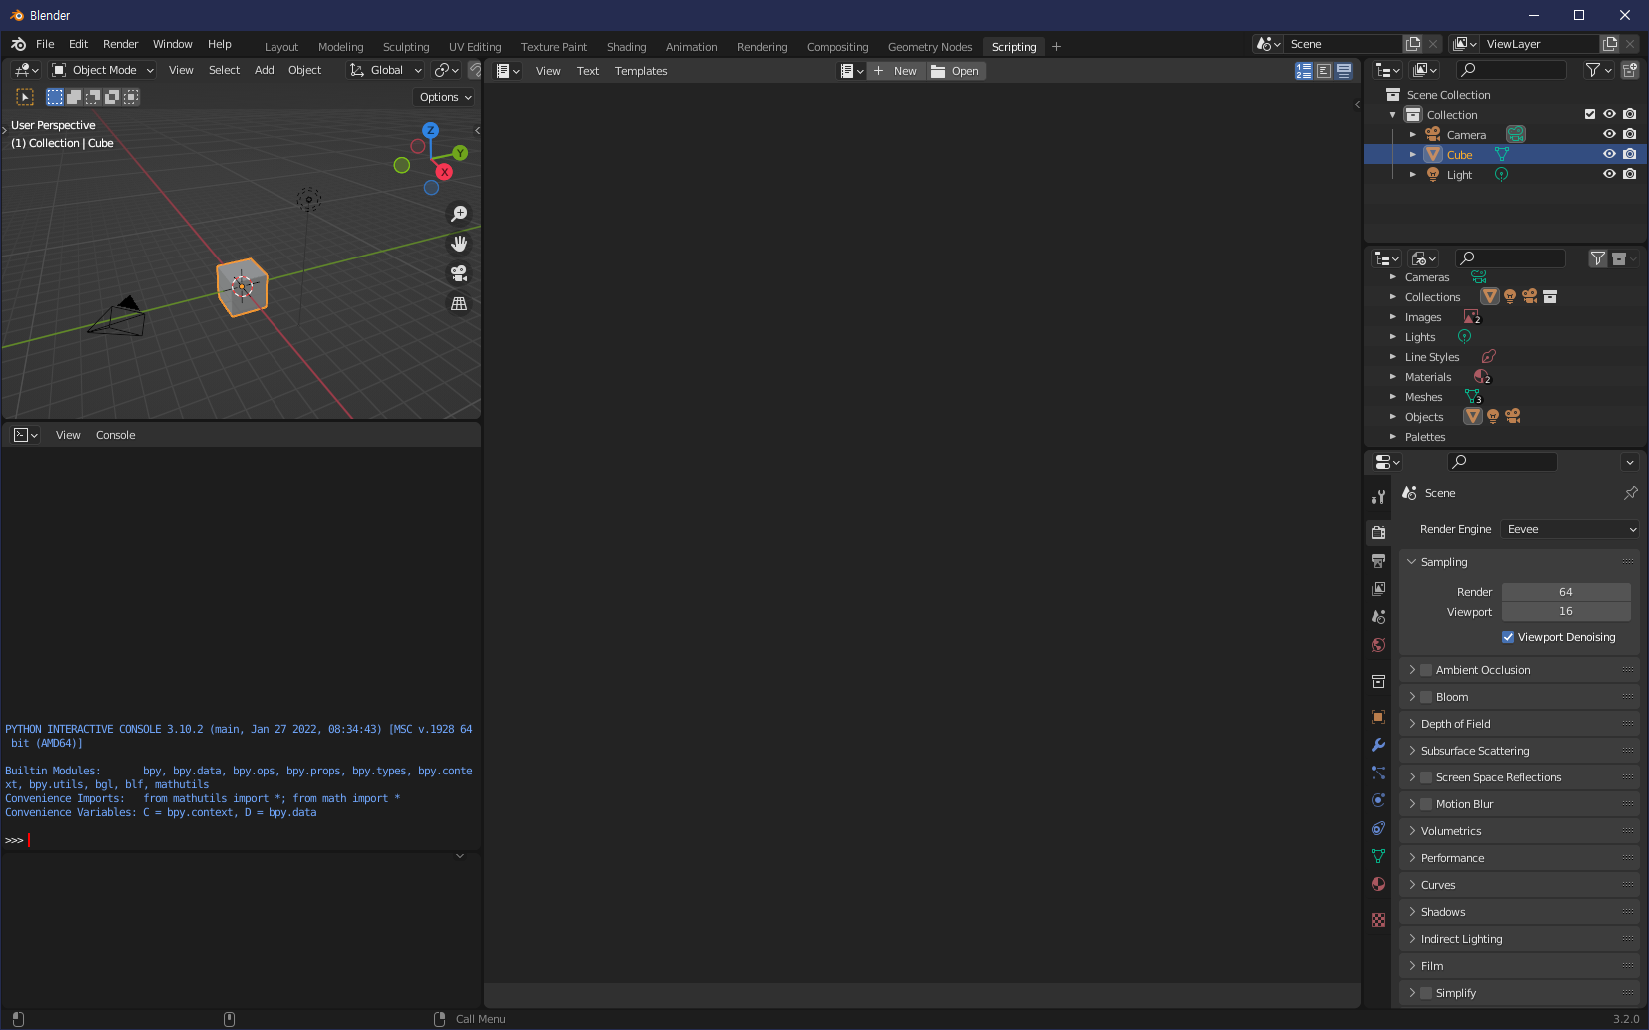This screenshot has width=1649, height=1030.
Task: Open the Material properties tab
Action: click(1378, 884)
